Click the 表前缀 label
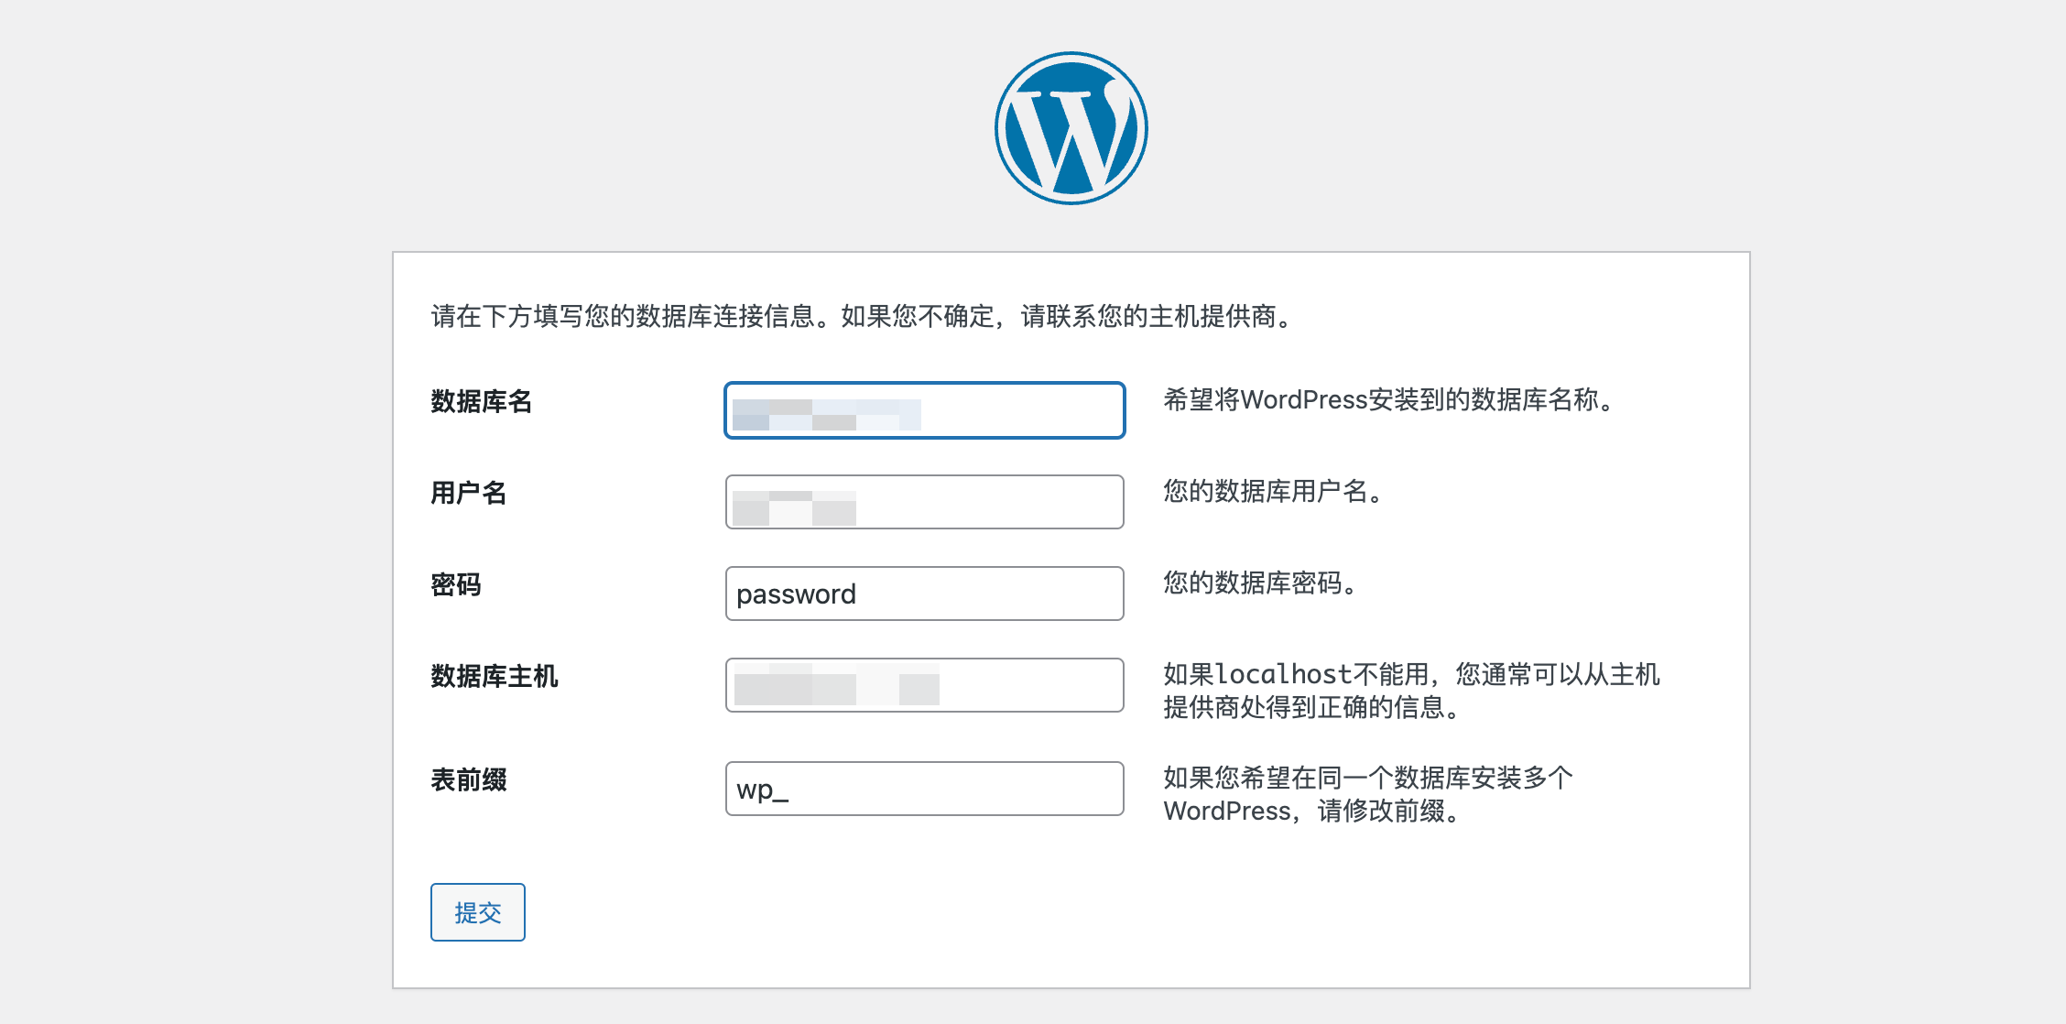 [x=469, y=779]
